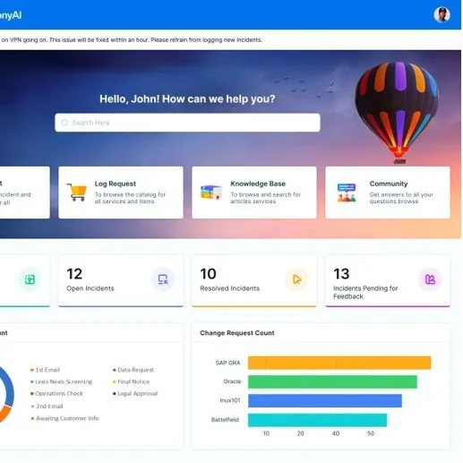This screenshot has height=463, width=463.
Task: Open the user profile avatar
Action: pyautogui.click(x=442, y=14)
